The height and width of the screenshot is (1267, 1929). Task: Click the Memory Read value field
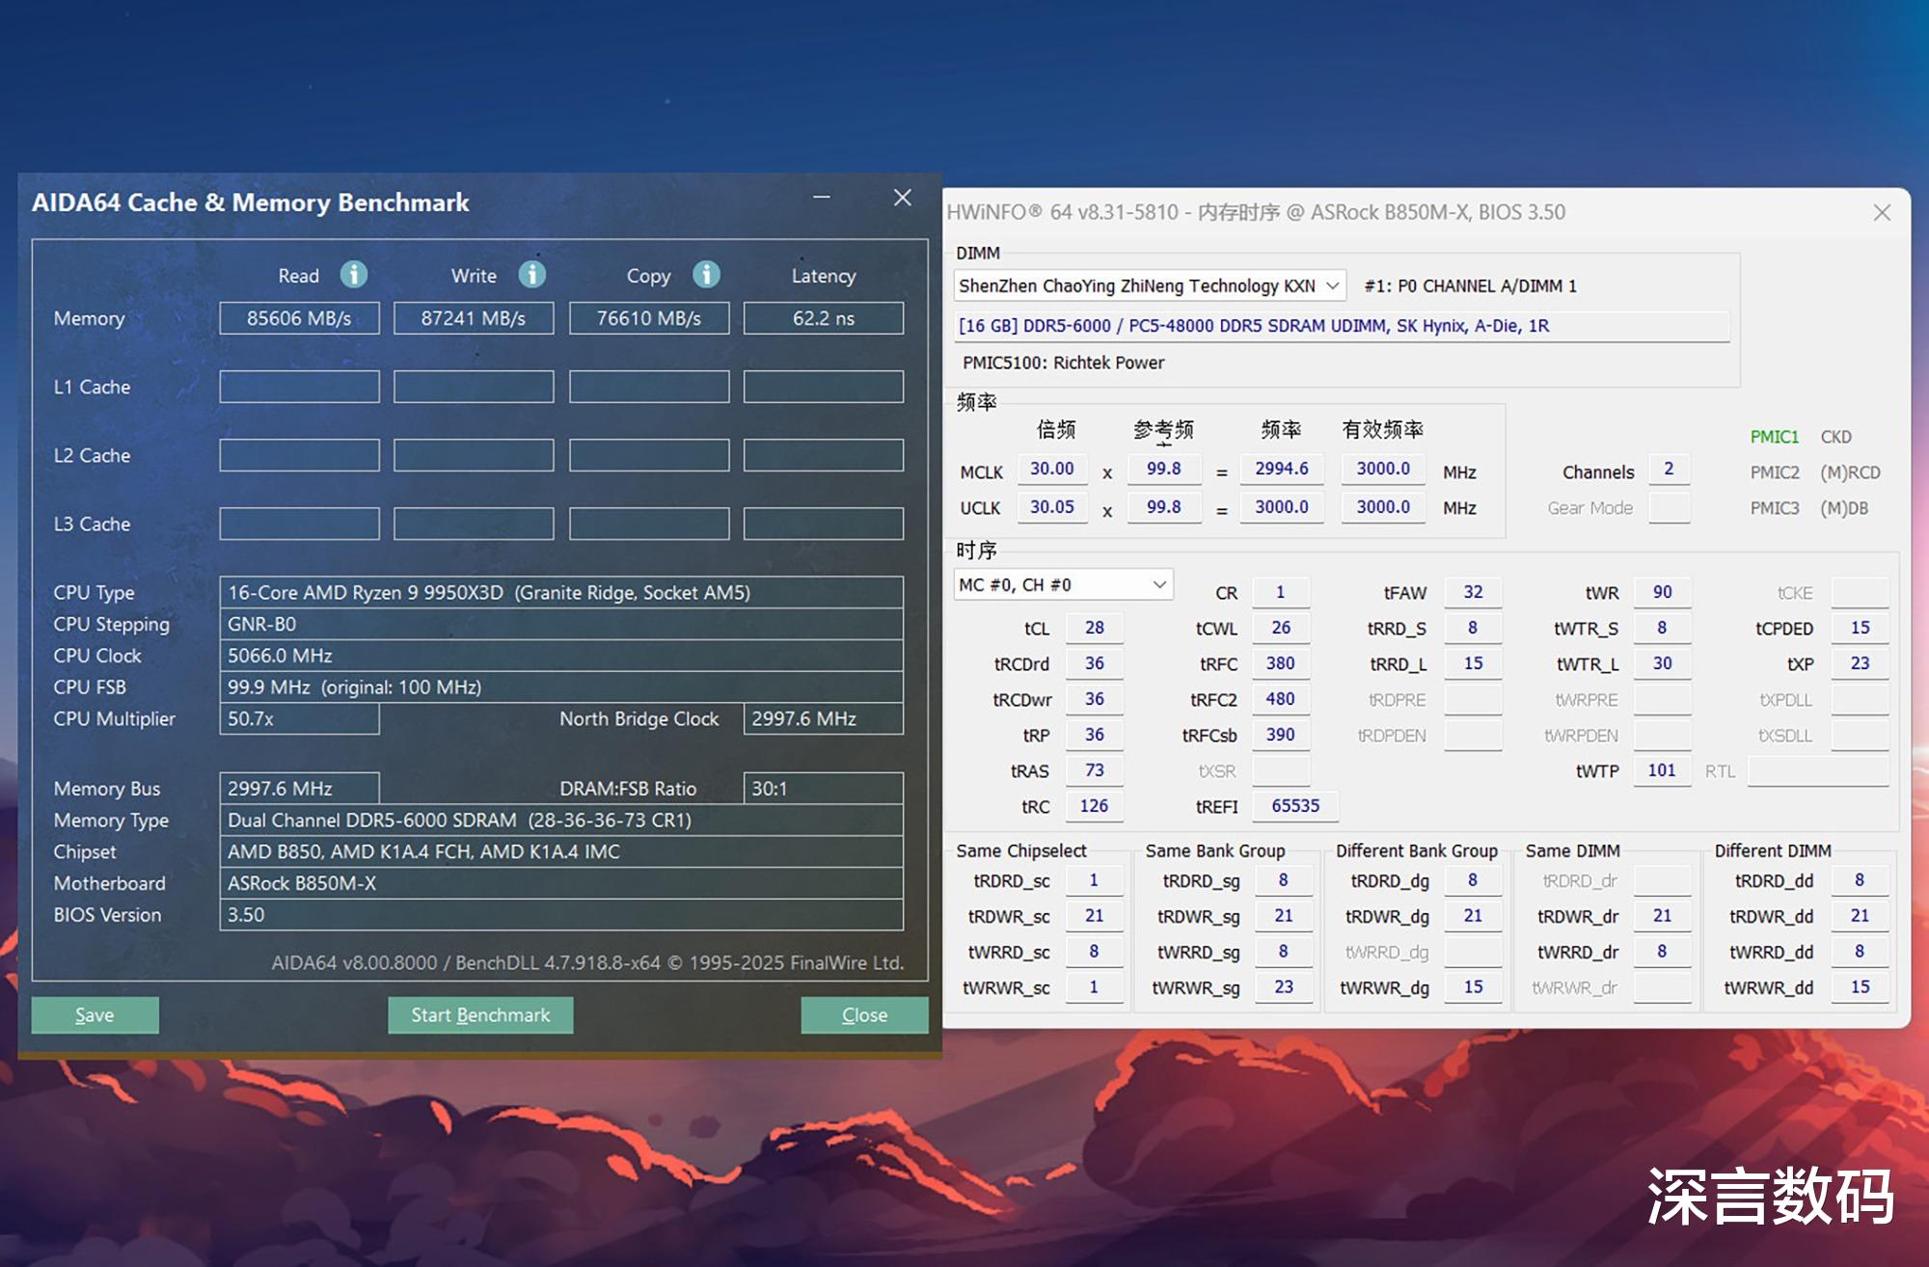point(299,318)
